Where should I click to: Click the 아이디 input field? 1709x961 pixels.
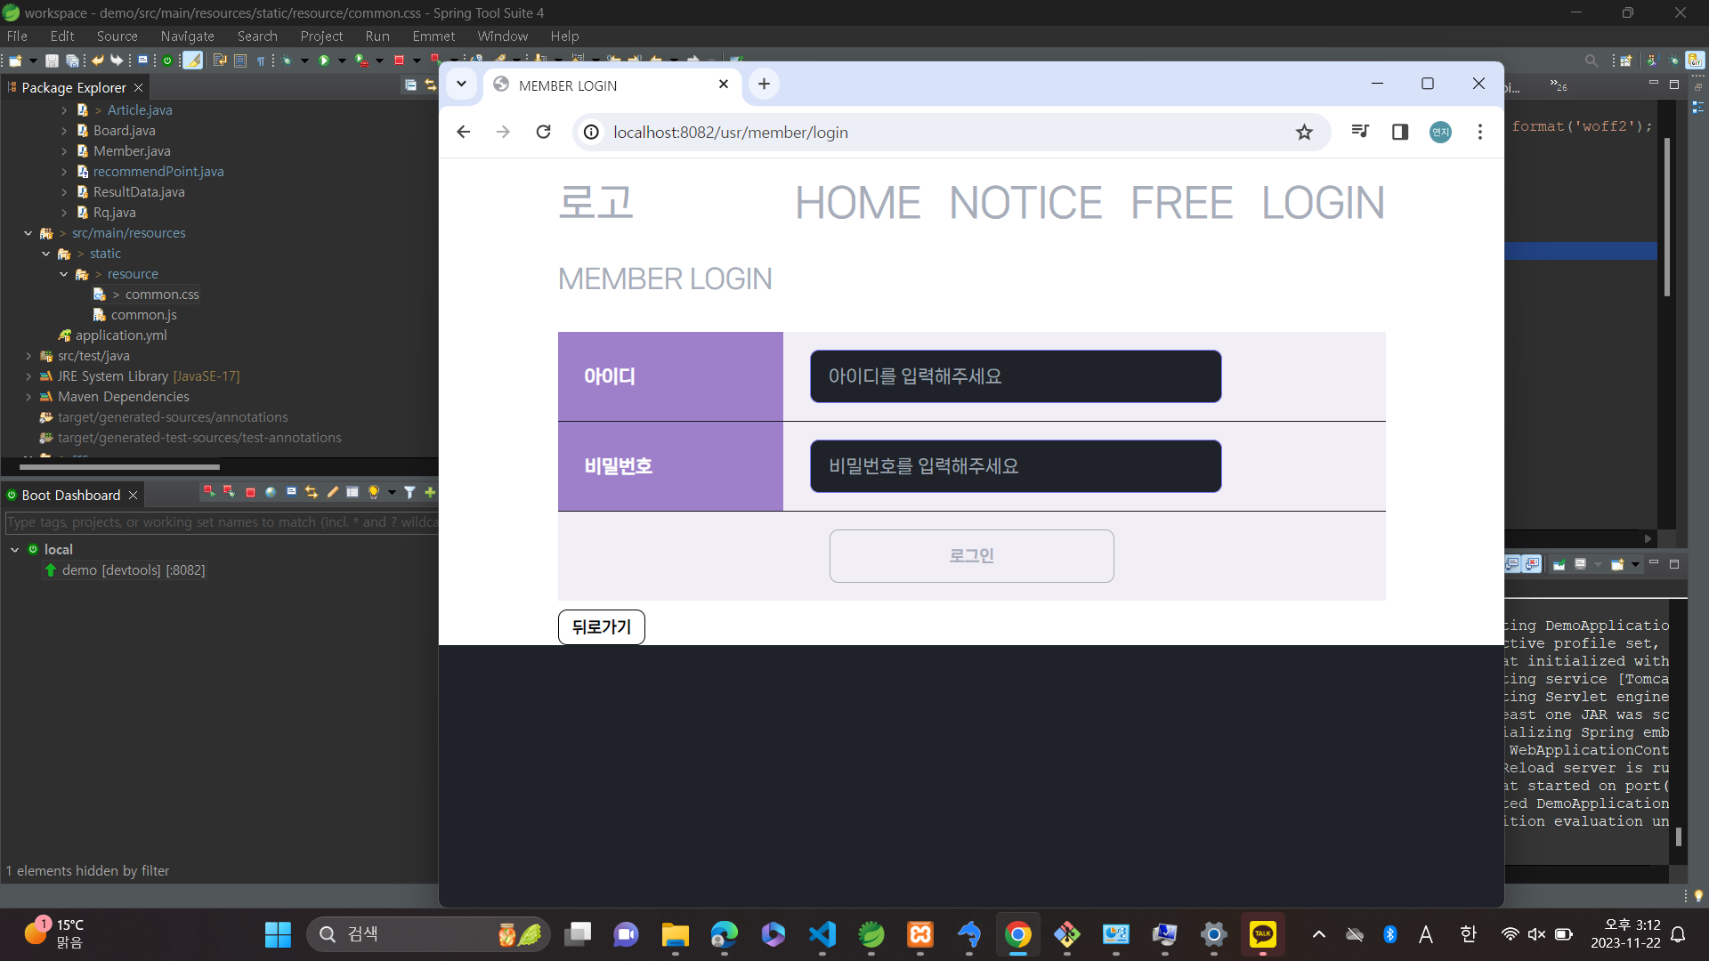(x=1015, y=376)
